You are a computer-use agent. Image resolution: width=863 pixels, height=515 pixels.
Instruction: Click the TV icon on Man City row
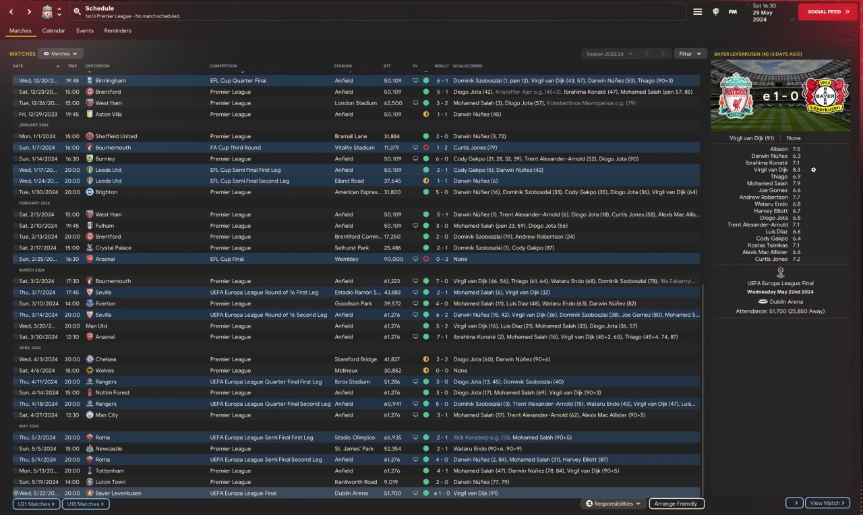pos(415,415)
